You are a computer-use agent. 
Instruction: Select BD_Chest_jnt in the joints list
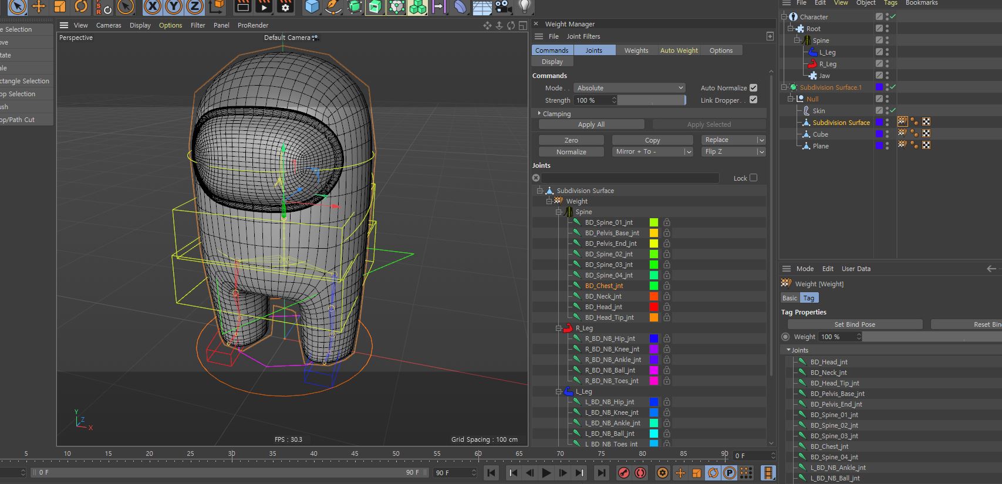coord(604,286)
